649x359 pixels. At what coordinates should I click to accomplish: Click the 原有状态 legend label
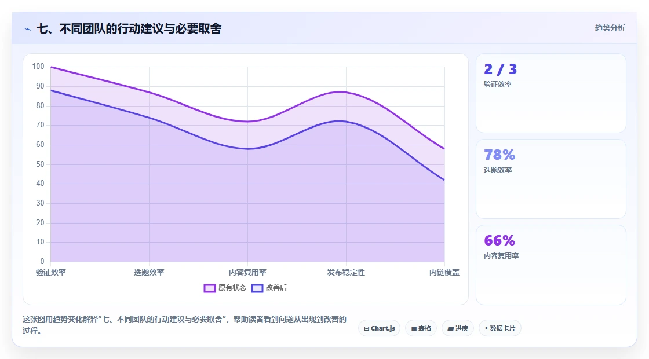tap(232, 287)
